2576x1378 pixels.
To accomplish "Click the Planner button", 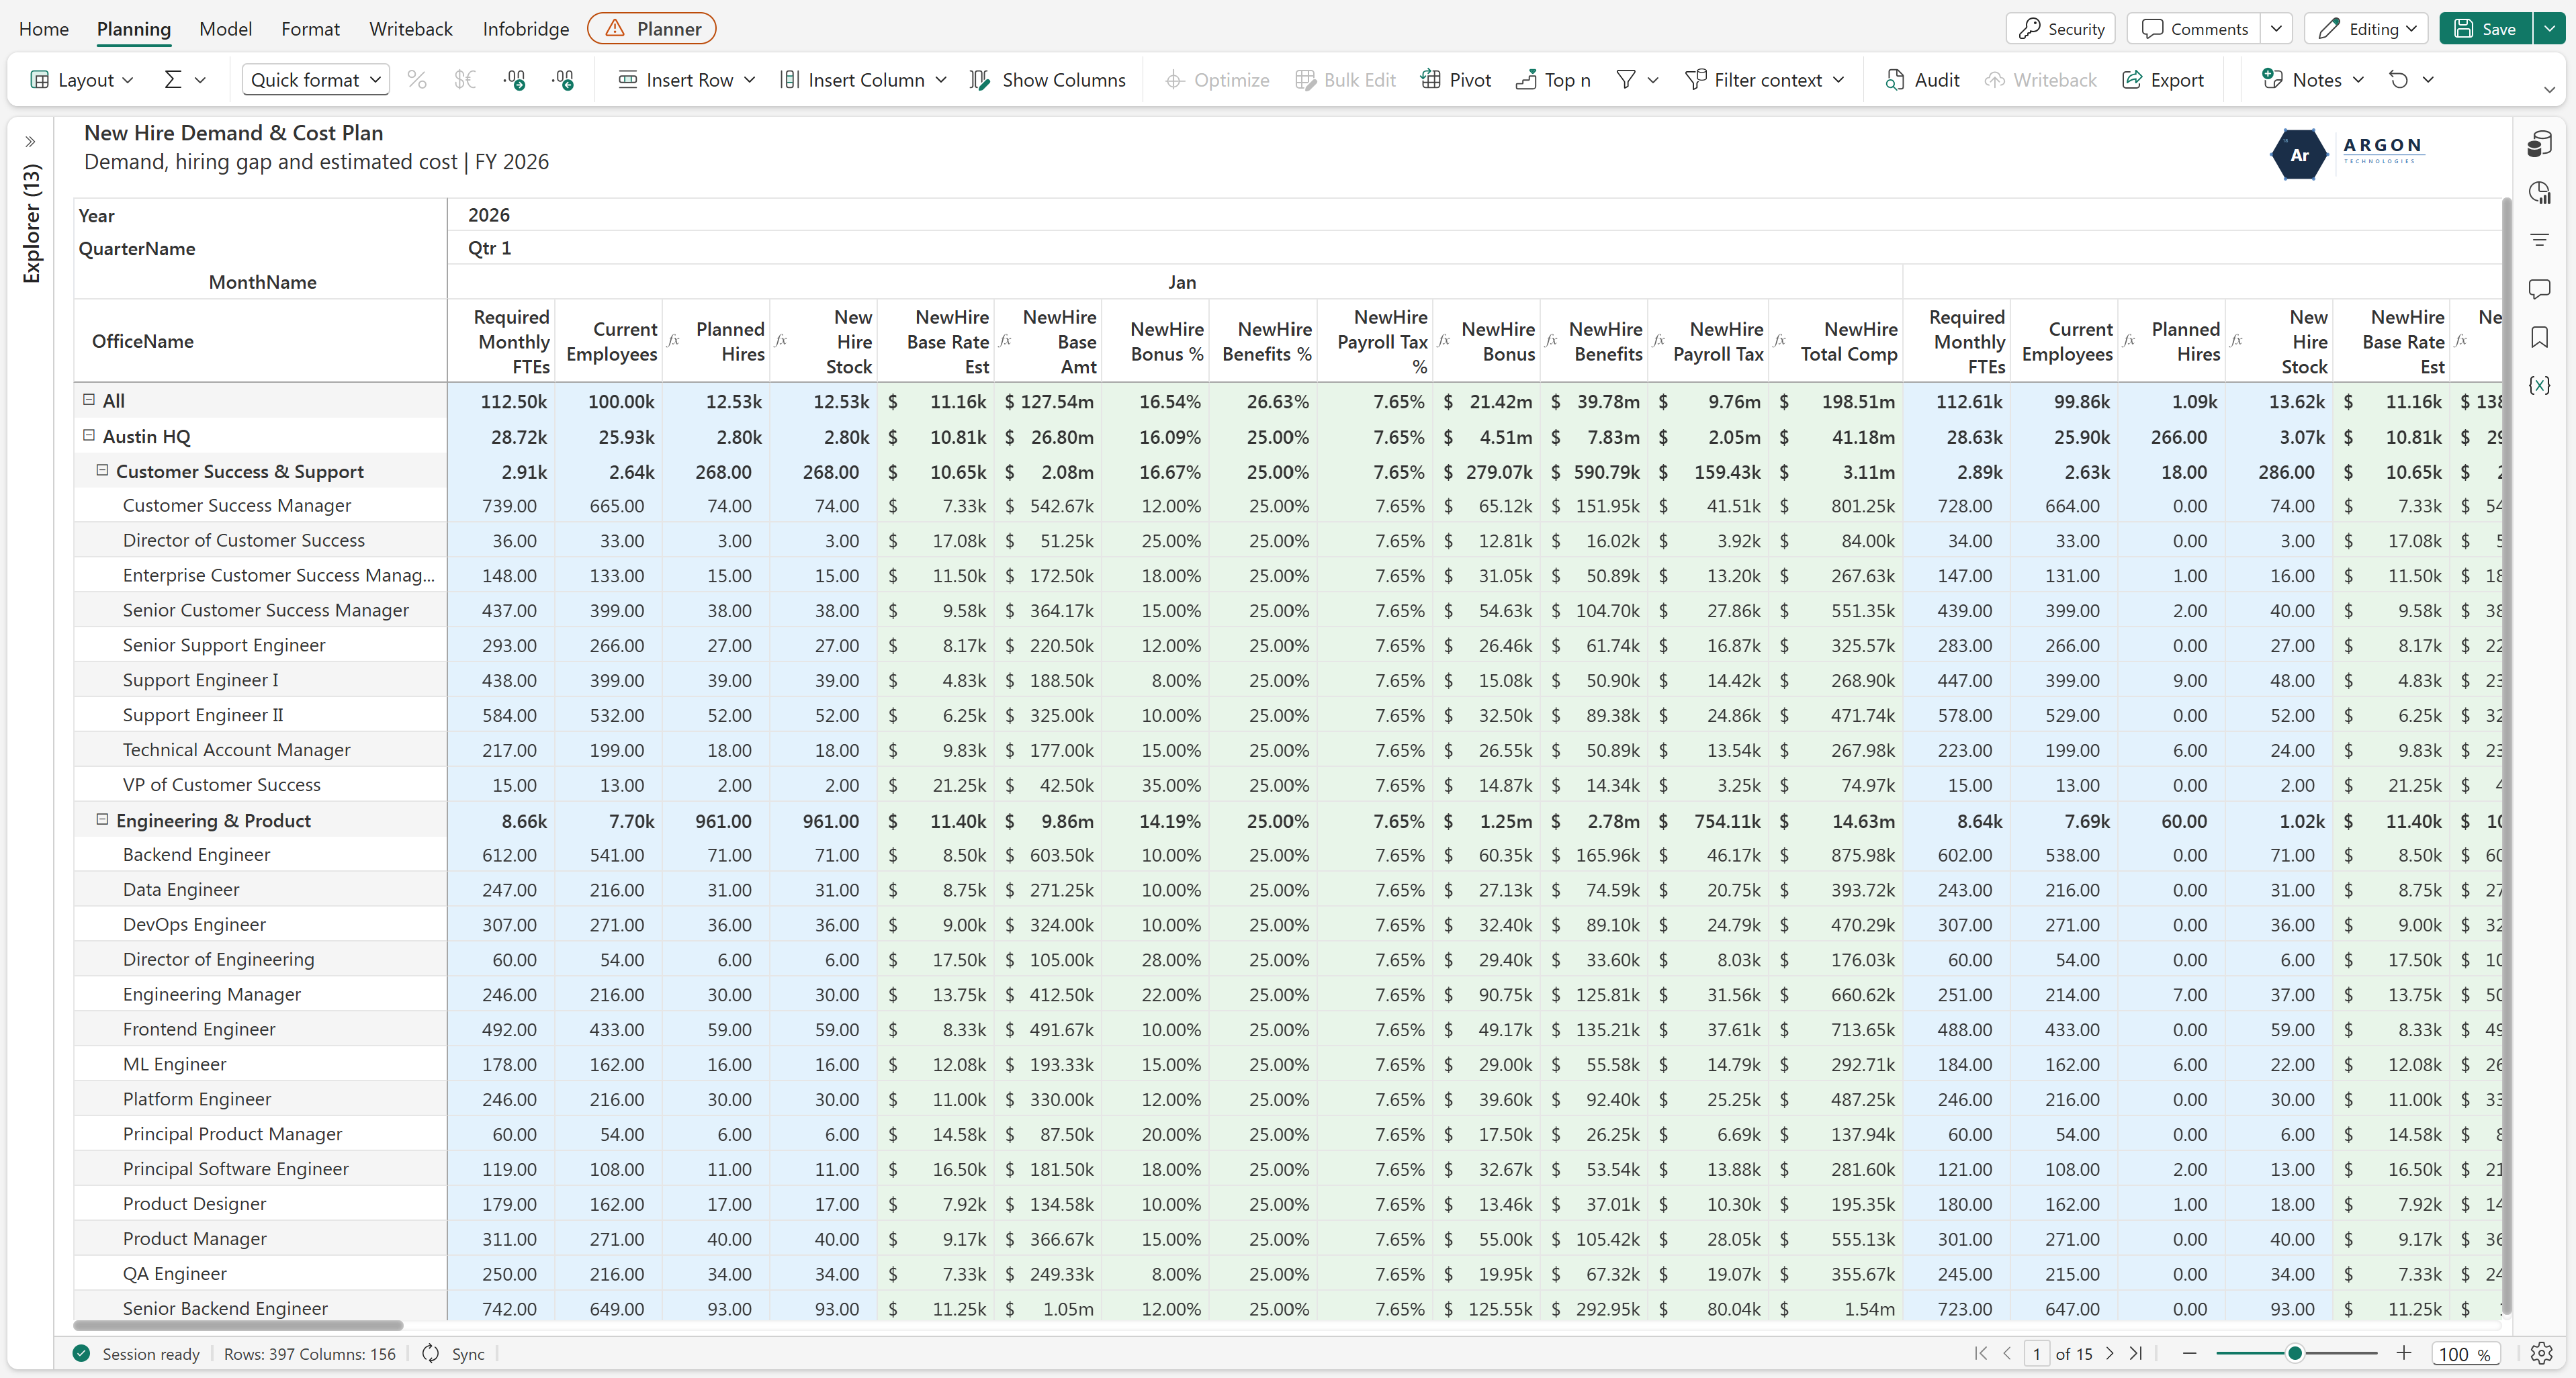I will (x=652, y=29).
